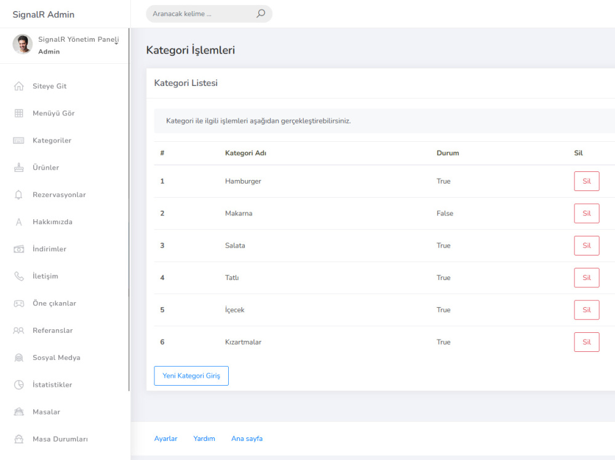
Task: Click the icon beside Masalar
Action: click(19, 412)
